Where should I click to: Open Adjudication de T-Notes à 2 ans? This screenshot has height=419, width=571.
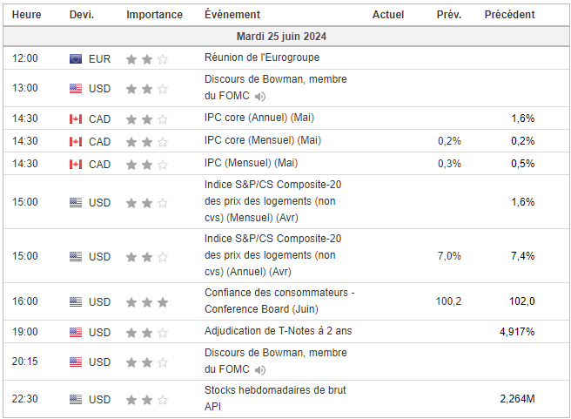pyautogui.click(x=278, y=331)
